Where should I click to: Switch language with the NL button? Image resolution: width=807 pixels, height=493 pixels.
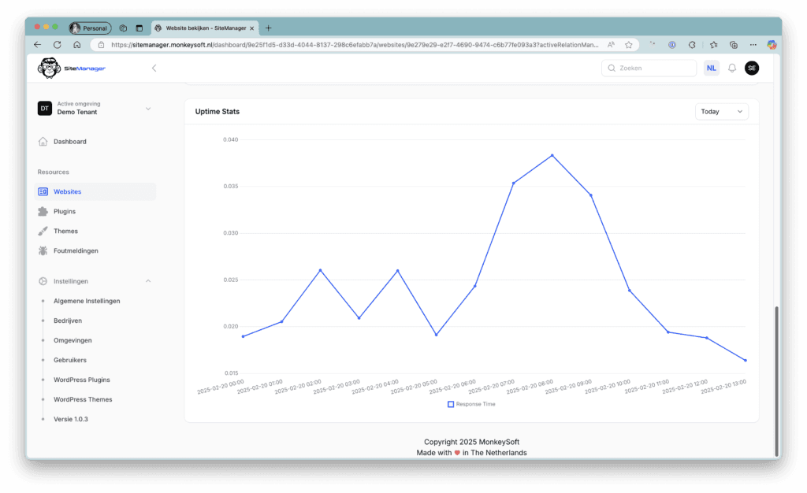click(711, 69)
